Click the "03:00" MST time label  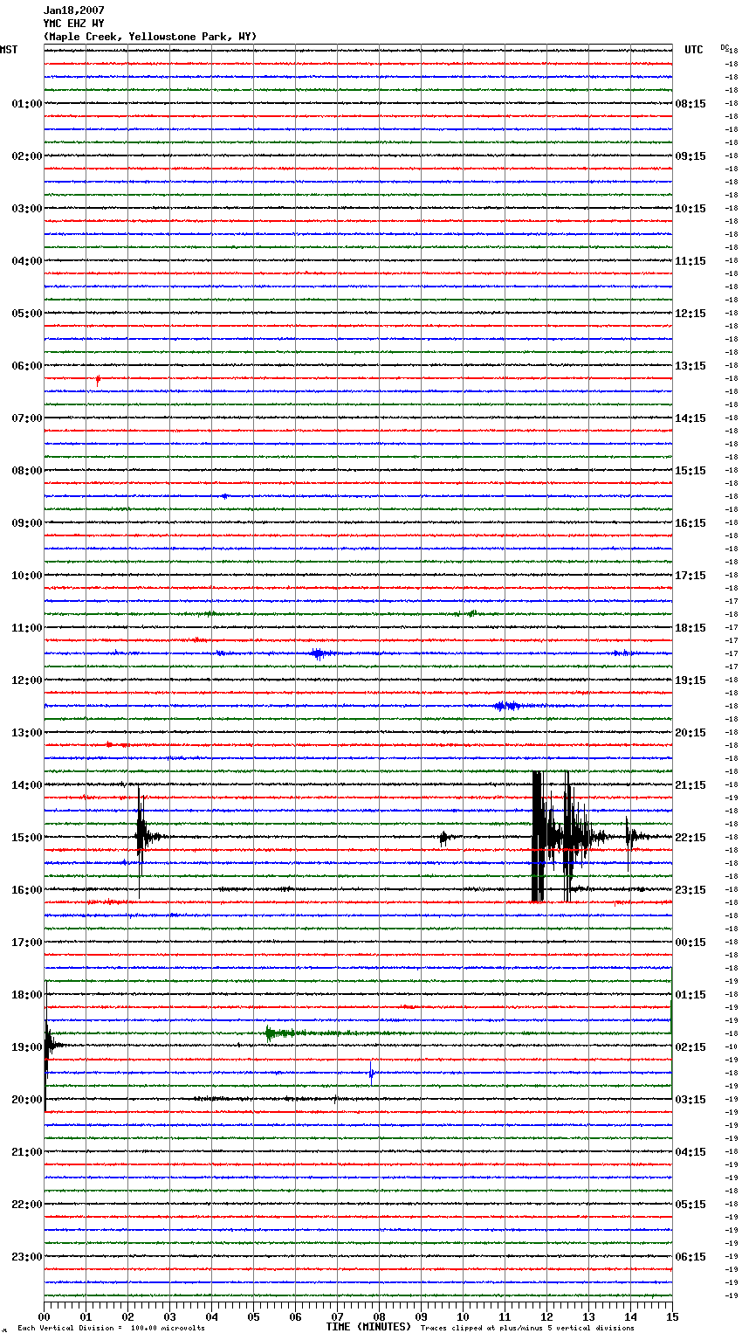click(27, 209)
